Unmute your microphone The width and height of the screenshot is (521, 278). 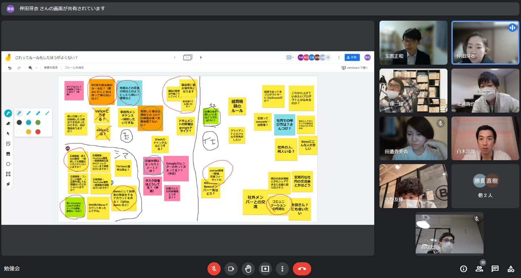[214, 269]
